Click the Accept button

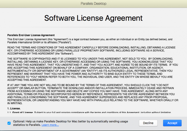172,123
